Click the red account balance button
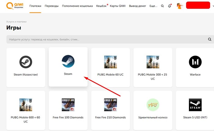The height and width of the screenshot is (131, 214). tap(198, 5)
